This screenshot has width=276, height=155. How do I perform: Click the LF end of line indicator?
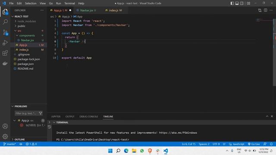click(x=224, y=144)
